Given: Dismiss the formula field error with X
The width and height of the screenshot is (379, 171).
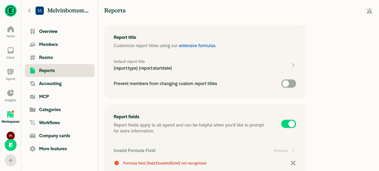Looking at the screenshot, I should [x=293, y=163].
